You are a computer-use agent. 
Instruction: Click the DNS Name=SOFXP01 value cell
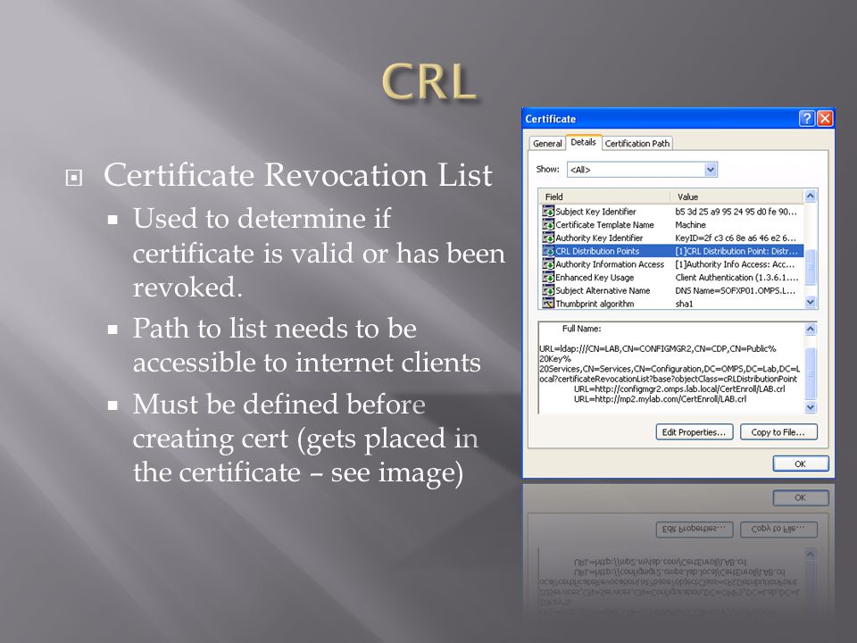pyautogui.click(x=736, y=290)
